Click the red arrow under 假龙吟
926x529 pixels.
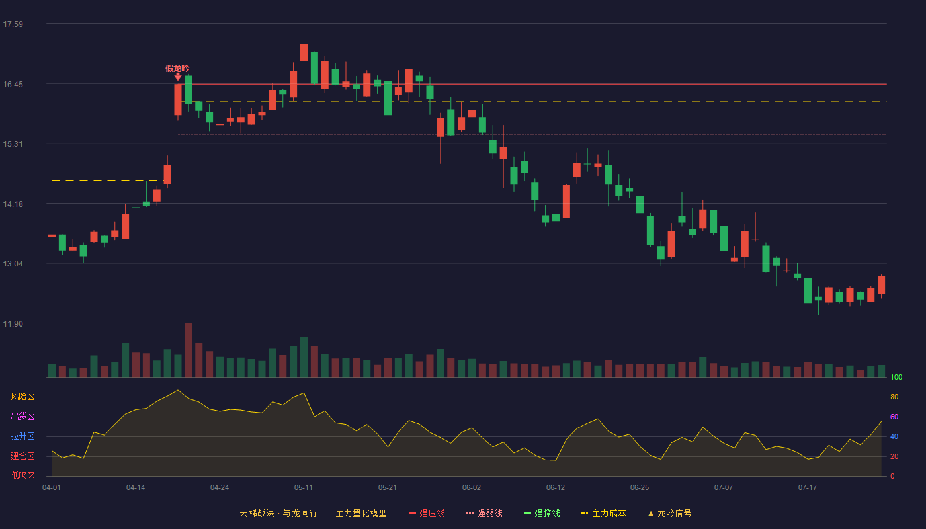[x=177, y=77]
